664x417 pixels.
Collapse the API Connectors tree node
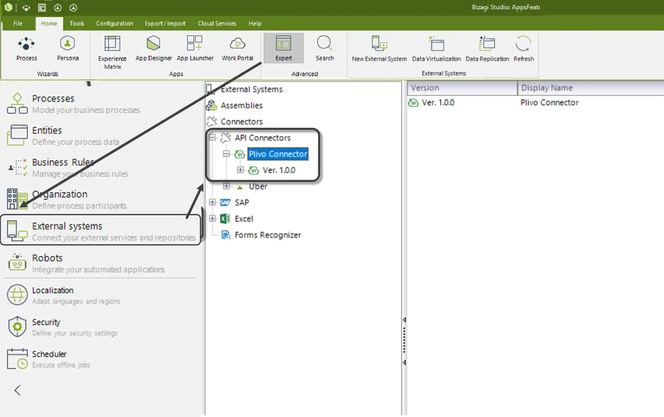click(212, 138)
